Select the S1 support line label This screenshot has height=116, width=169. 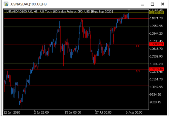(138, 71)
